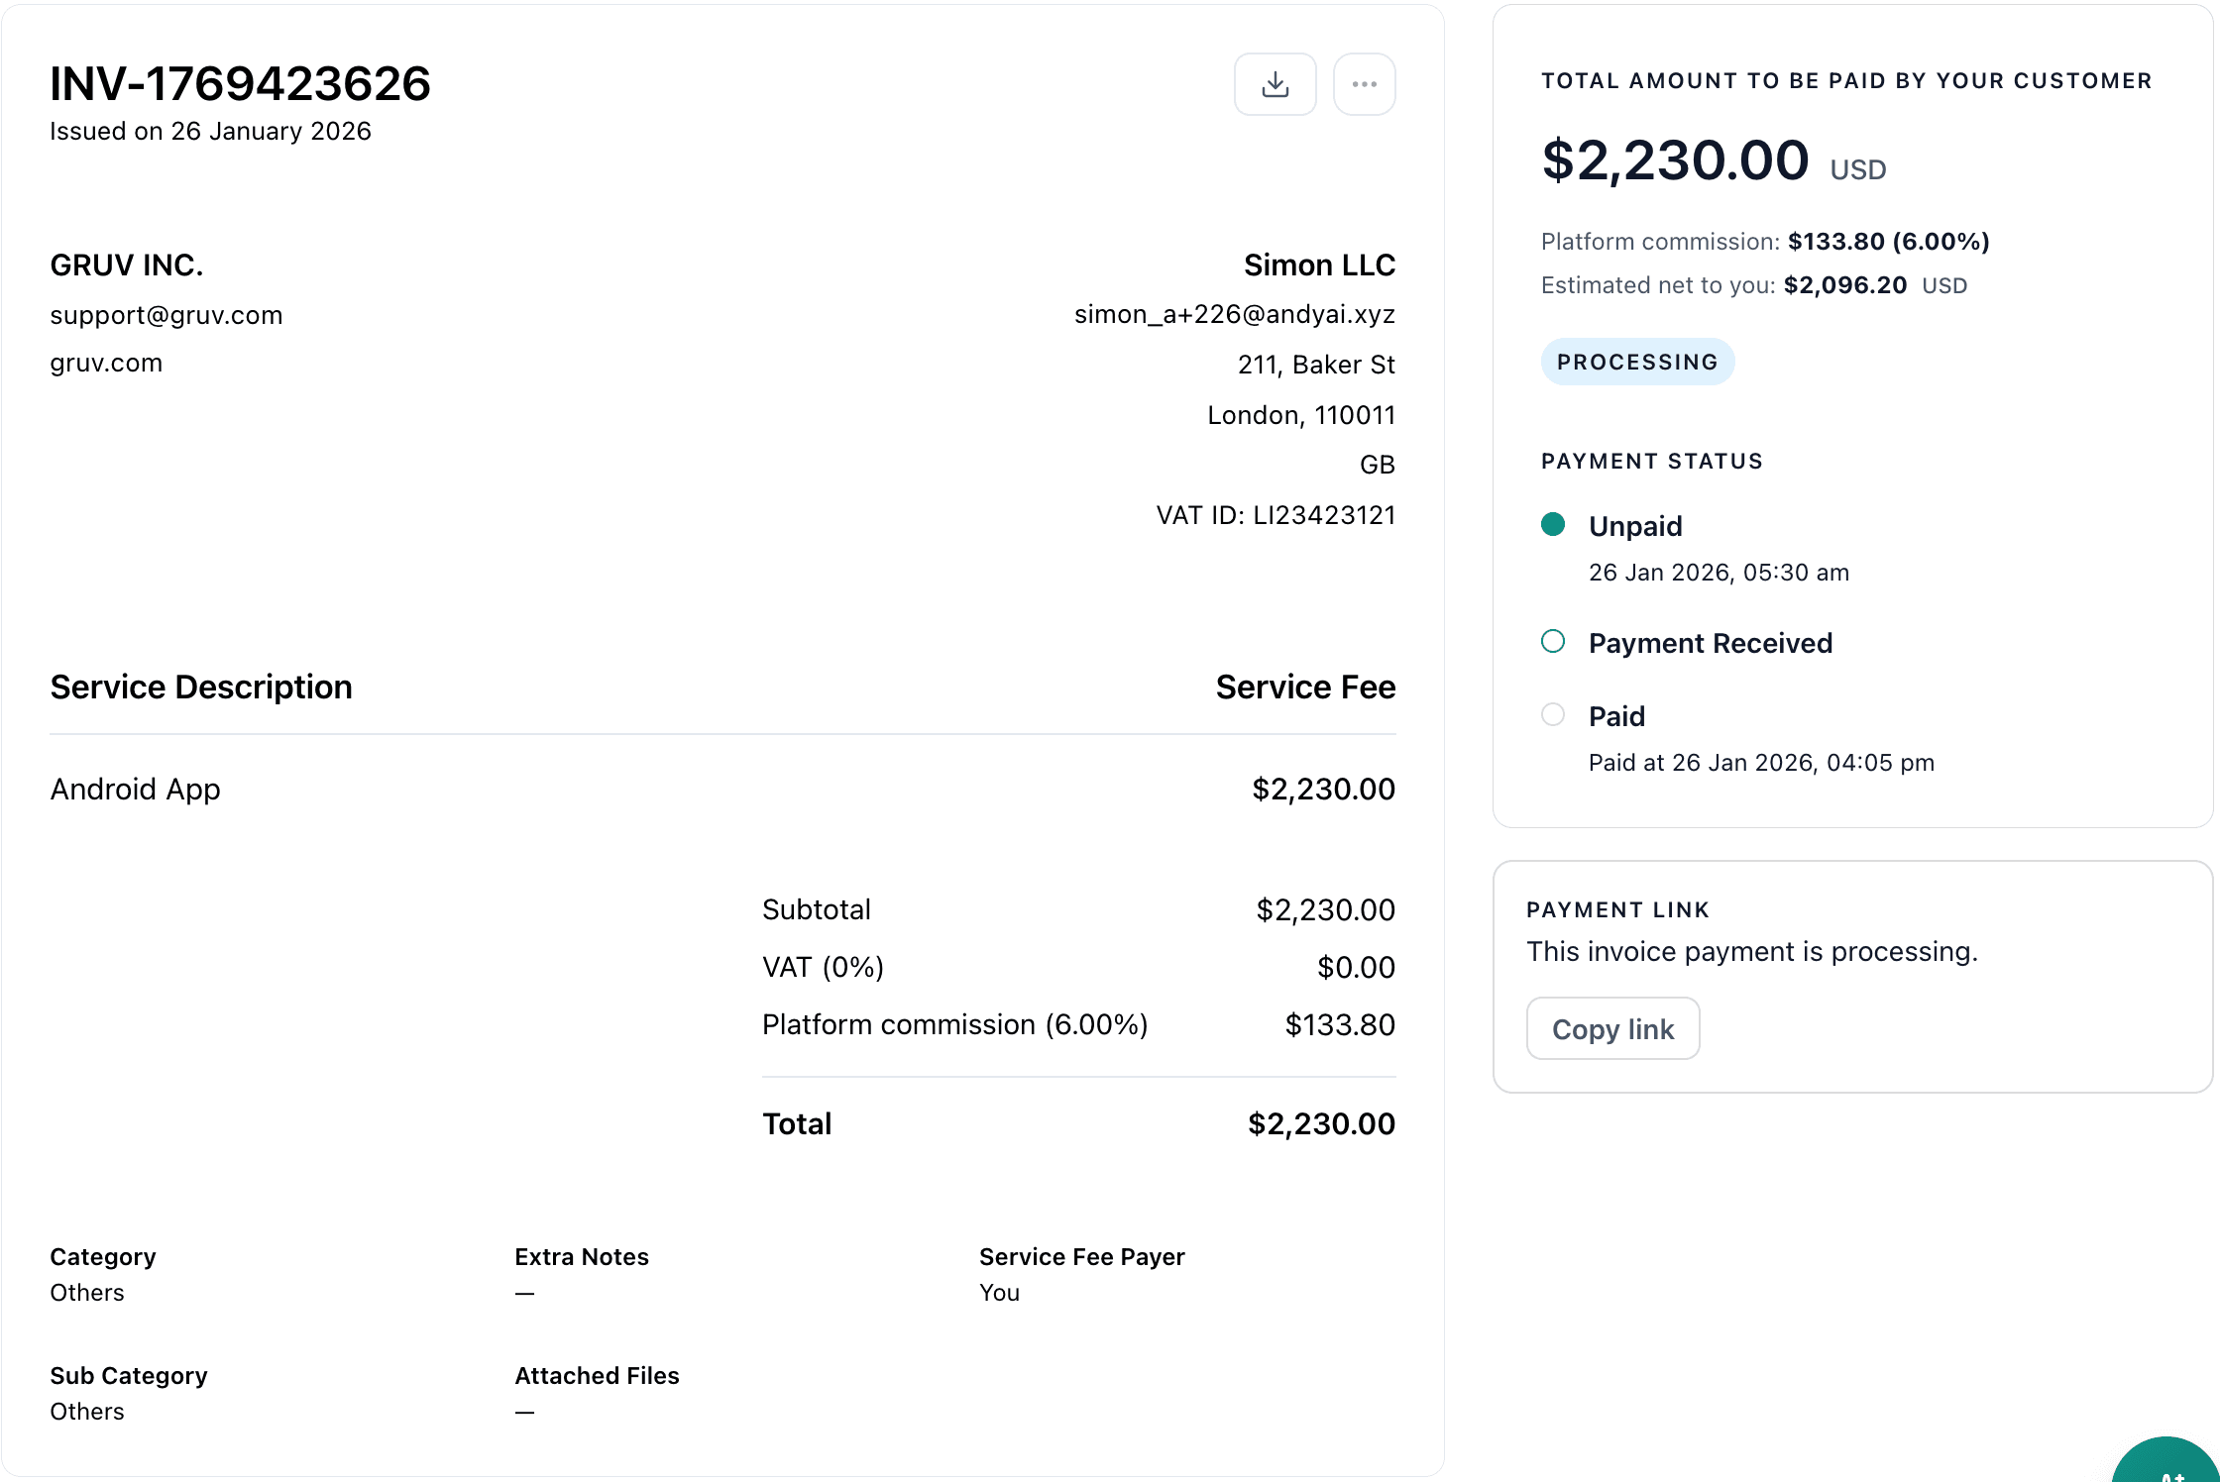Screen dimensions: 2220x1482
Task: Click the Android App fee $2,230.00
Action: [1323, 790]
